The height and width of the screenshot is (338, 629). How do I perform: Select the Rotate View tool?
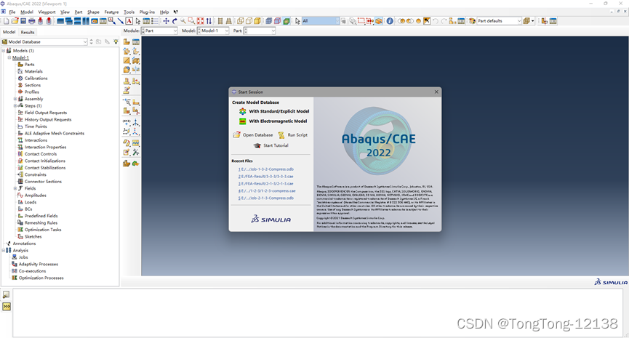click(x=175, y=21)
